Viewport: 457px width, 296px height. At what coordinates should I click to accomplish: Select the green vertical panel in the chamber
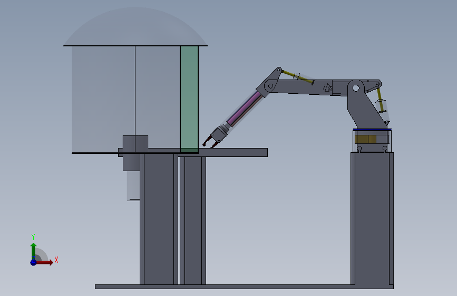pyautogui.click(x=189, y=99)
